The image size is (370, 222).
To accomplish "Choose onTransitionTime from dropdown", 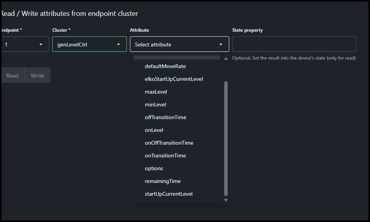I will 165,155.
